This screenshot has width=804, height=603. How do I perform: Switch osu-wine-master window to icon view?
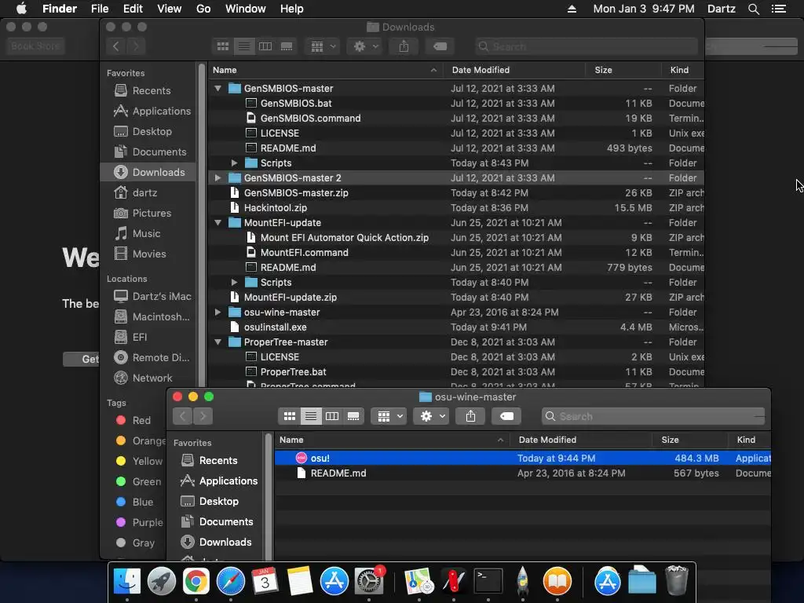point(290,416)
